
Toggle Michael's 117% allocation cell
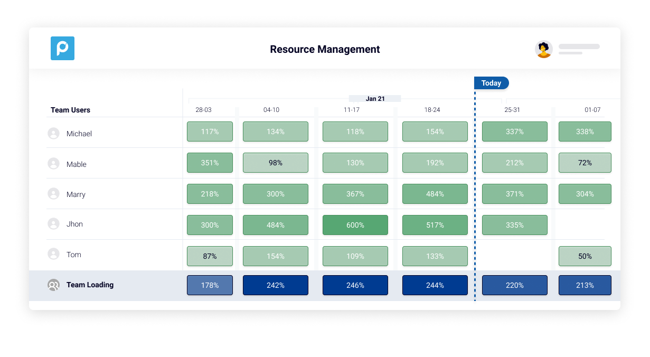tap(210, 131)
